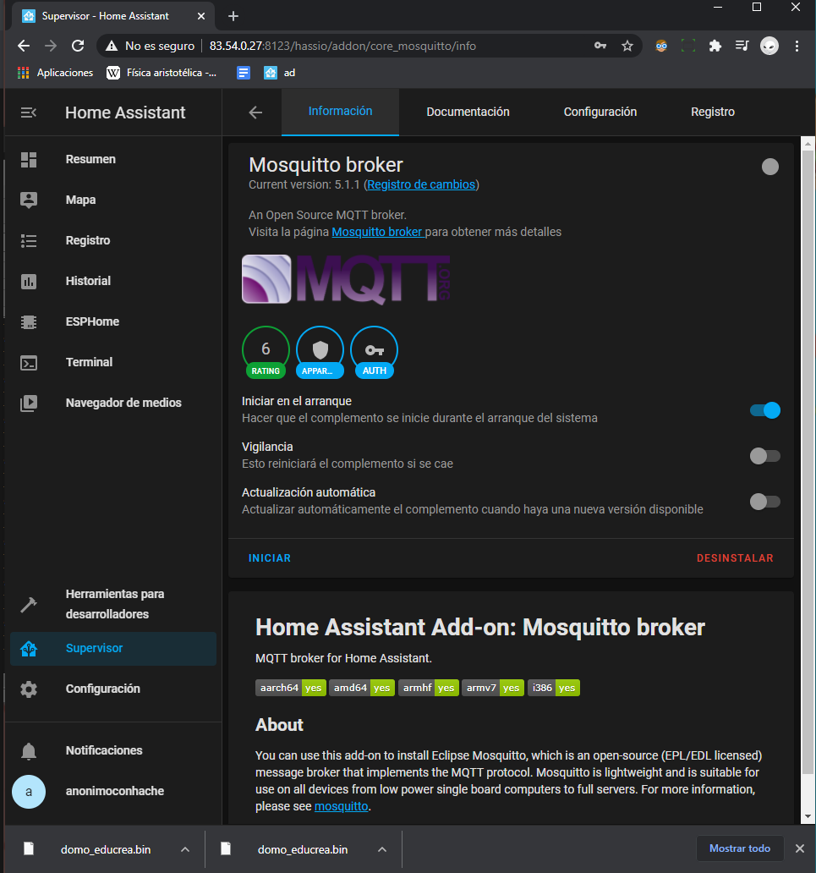Collapse the Home Assistant sidebar menu icon
Image resolution: width=816 pixels, height=873 pixels.
29,113
